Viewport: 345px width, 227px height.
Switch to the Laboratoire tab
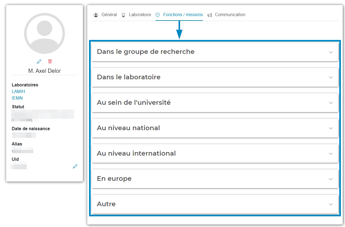pyautogui.click(x=140, y=15)
